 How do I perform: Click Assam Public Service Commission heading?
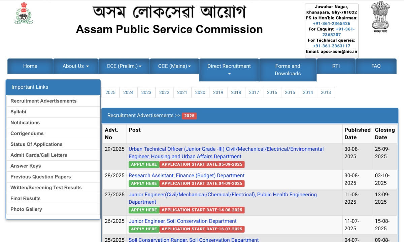(x=169, y=29)
